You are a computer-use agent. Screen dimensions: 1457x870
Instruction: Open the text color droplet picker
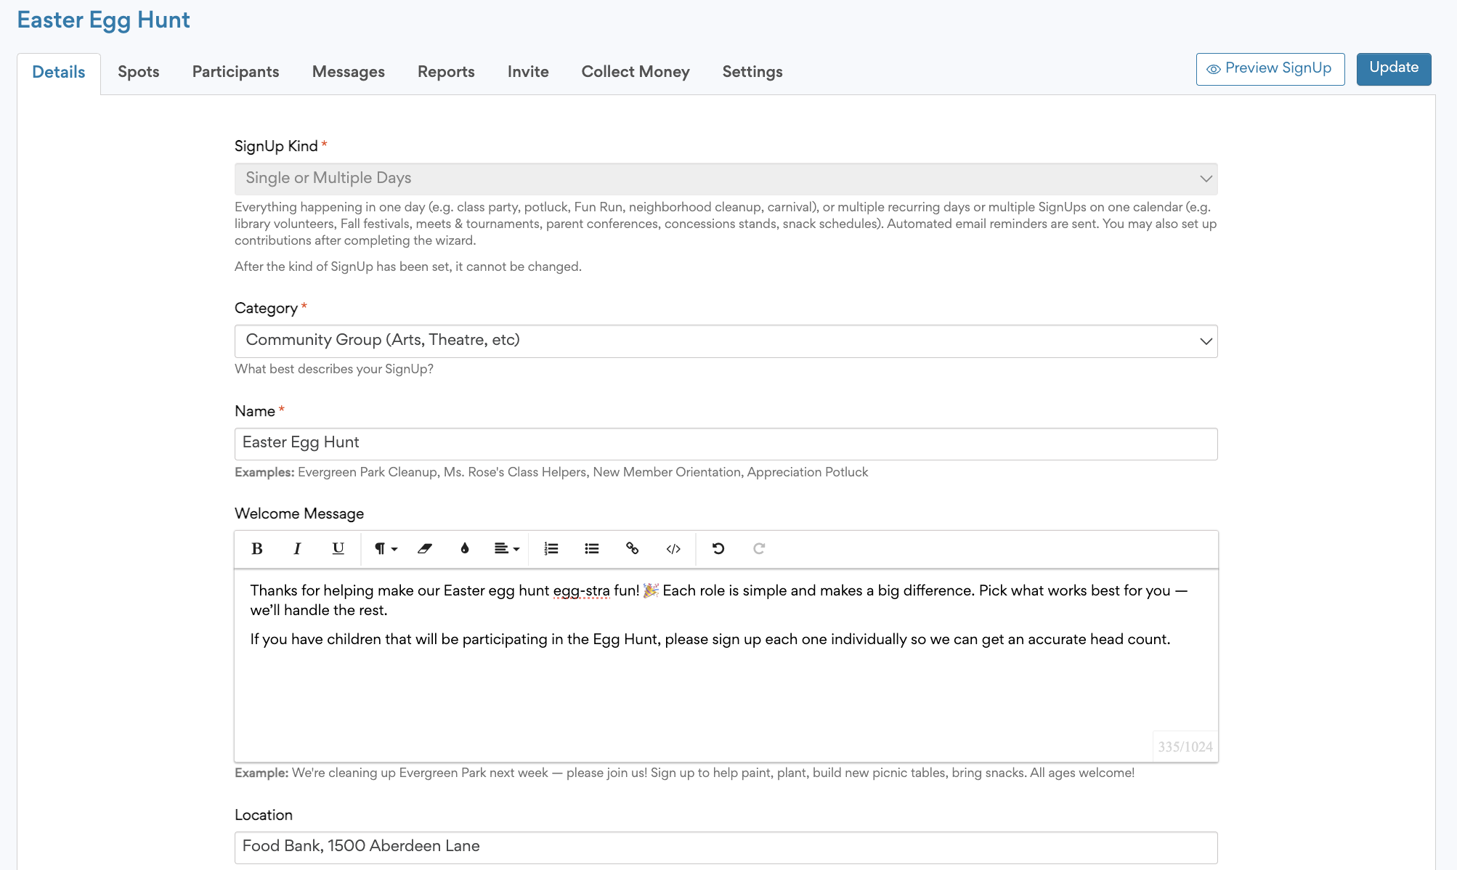[x=466, y=549]
